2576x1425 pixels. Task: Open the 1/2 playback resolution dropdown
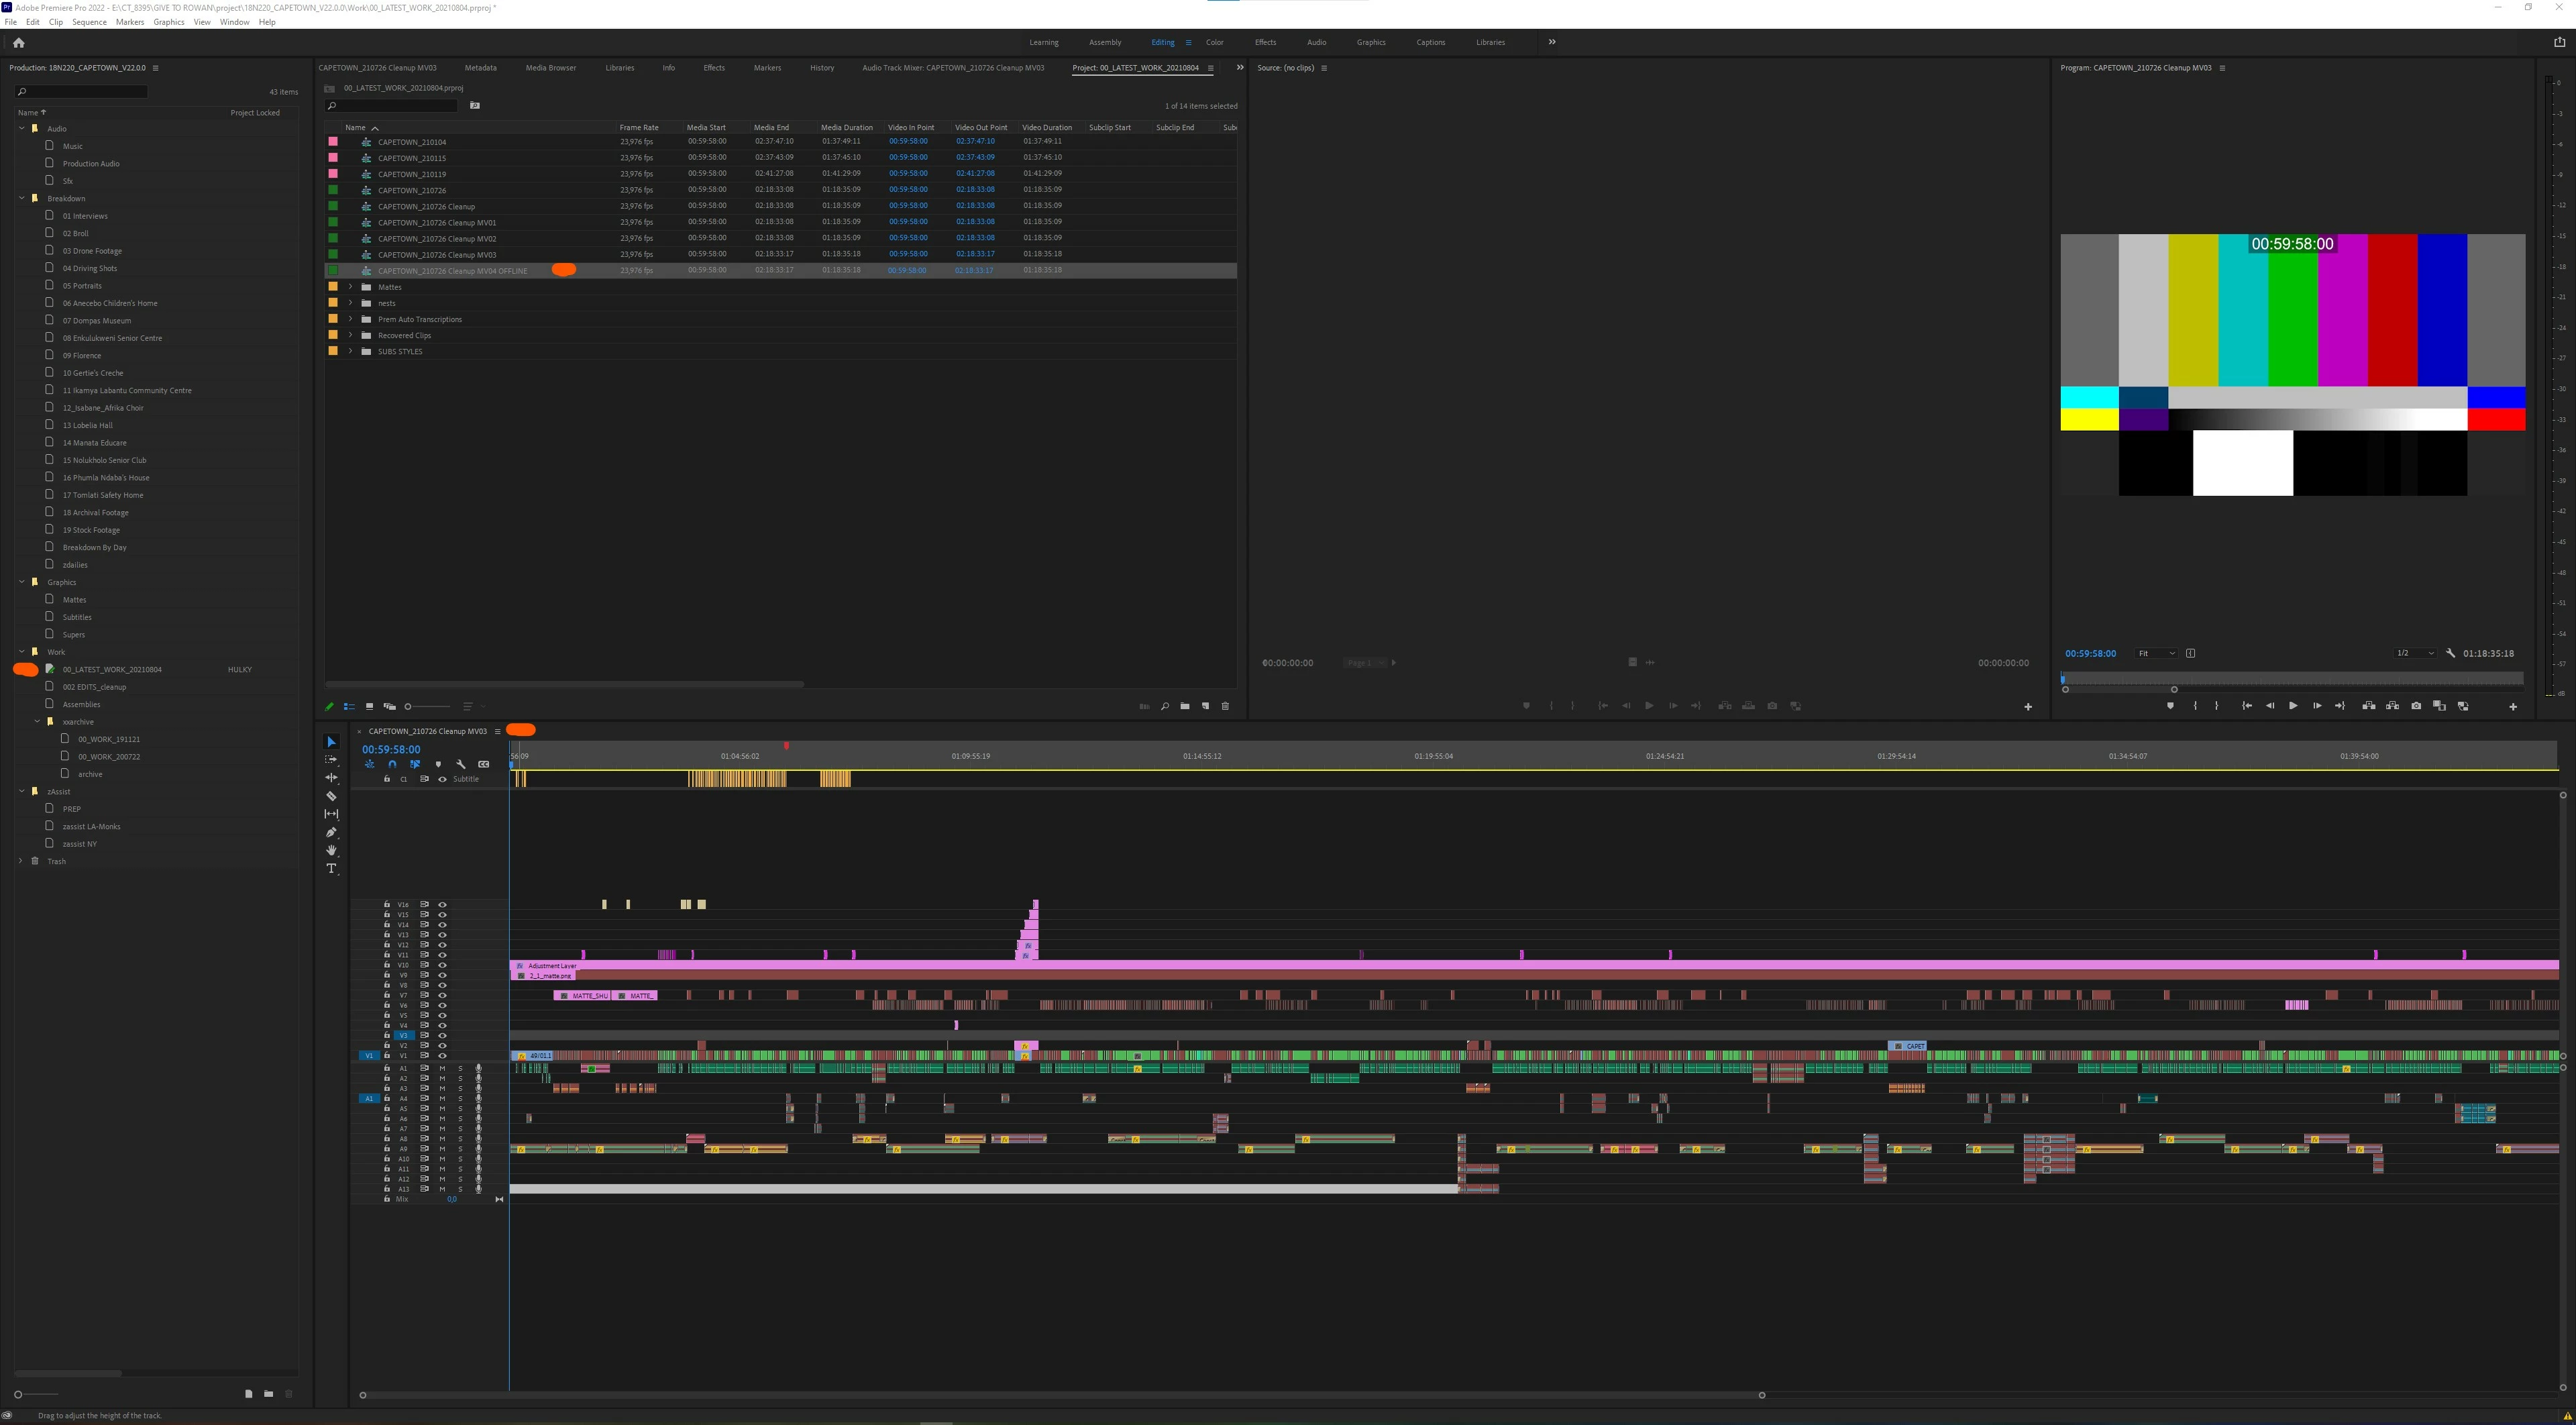(x=2414, y=653)
